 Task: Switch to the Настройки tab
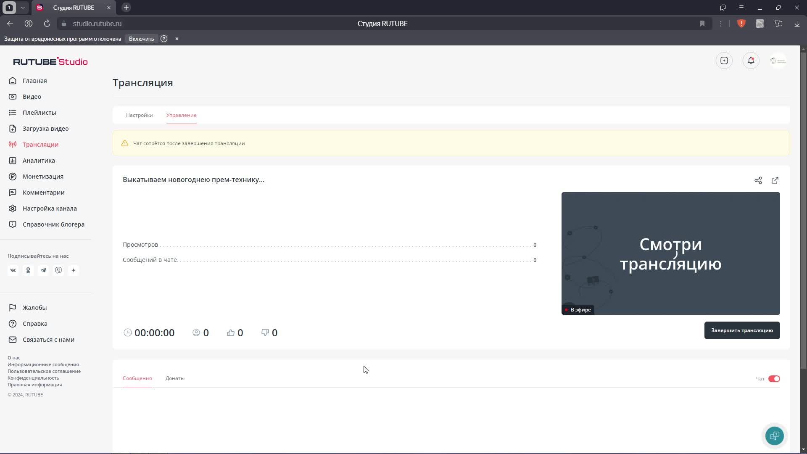click(x=139, y=115)
